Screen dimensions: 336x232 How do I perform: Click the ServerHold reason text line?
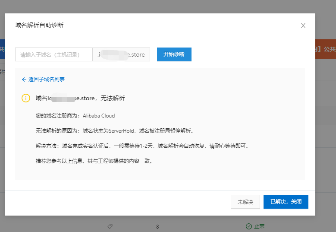[114, 131]
